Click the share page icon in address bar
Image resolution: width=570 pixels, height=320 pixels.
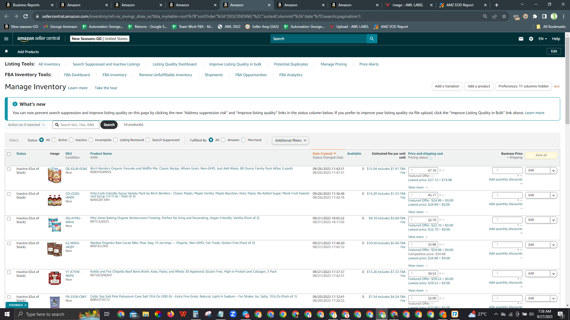tap(495, 16)
